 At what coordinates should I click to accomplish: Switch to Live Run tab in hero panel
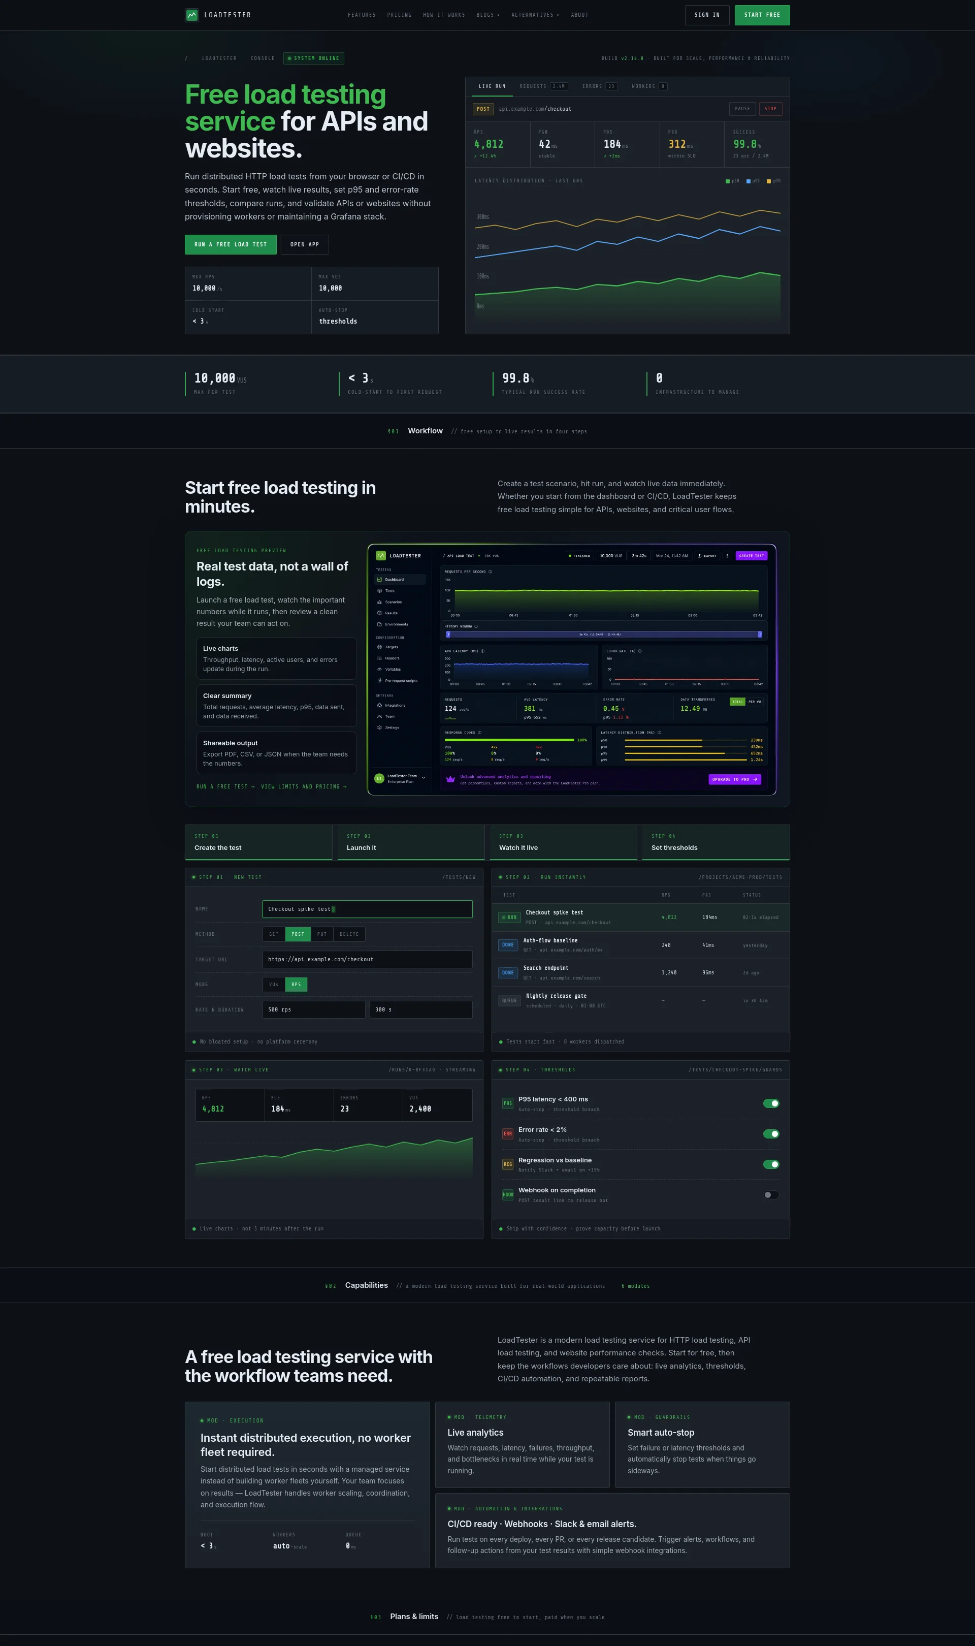point(492,86)
